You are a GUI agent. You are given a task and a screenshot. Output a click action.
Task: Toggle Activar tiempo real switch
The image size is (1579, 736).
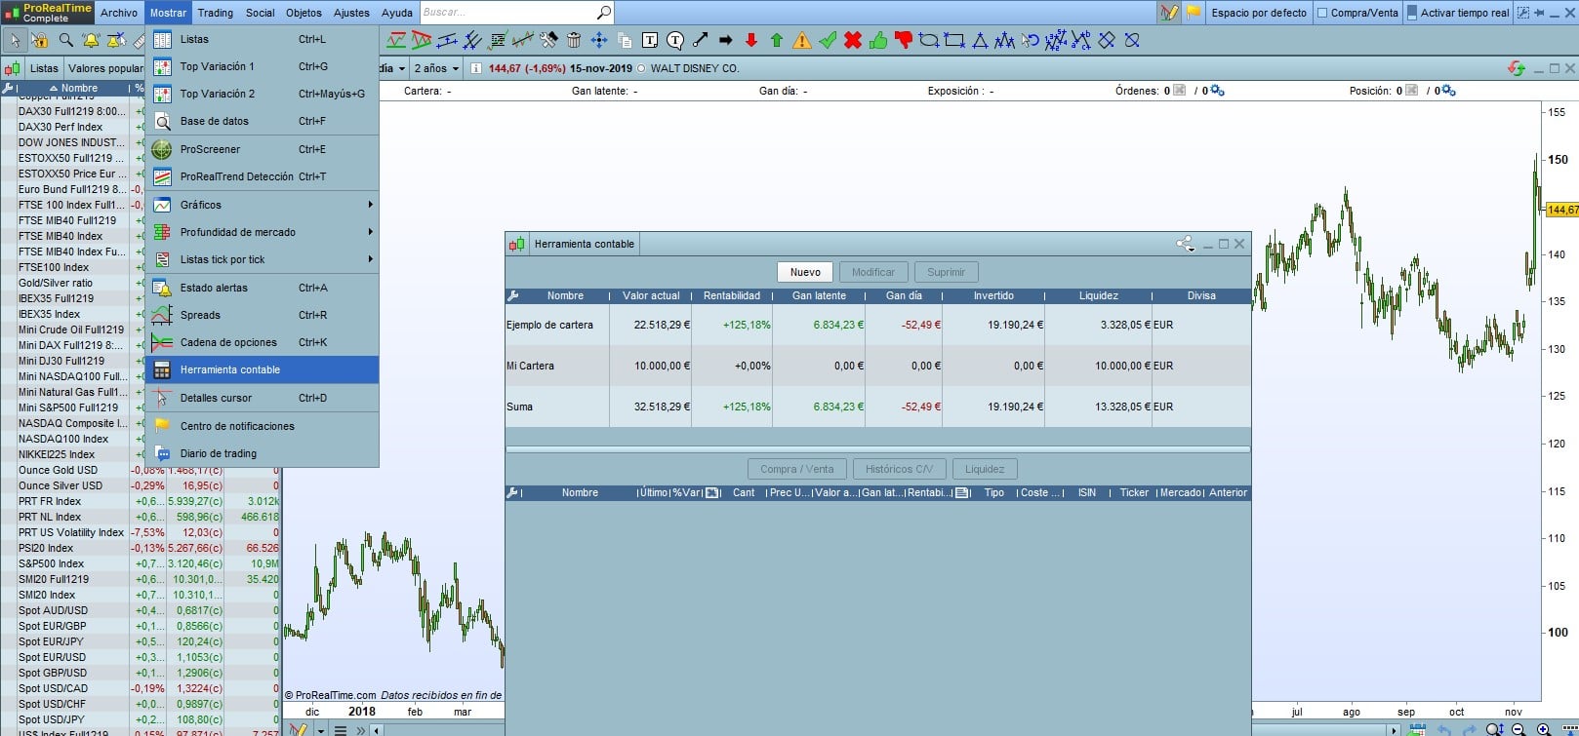point(1412,13)
